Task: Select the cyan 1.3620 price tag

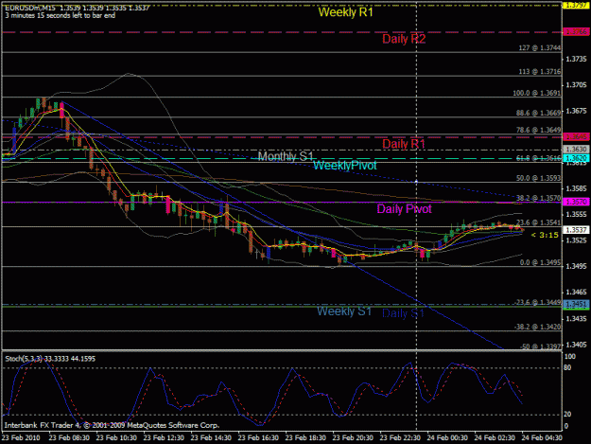Action: tap(576, 158)
